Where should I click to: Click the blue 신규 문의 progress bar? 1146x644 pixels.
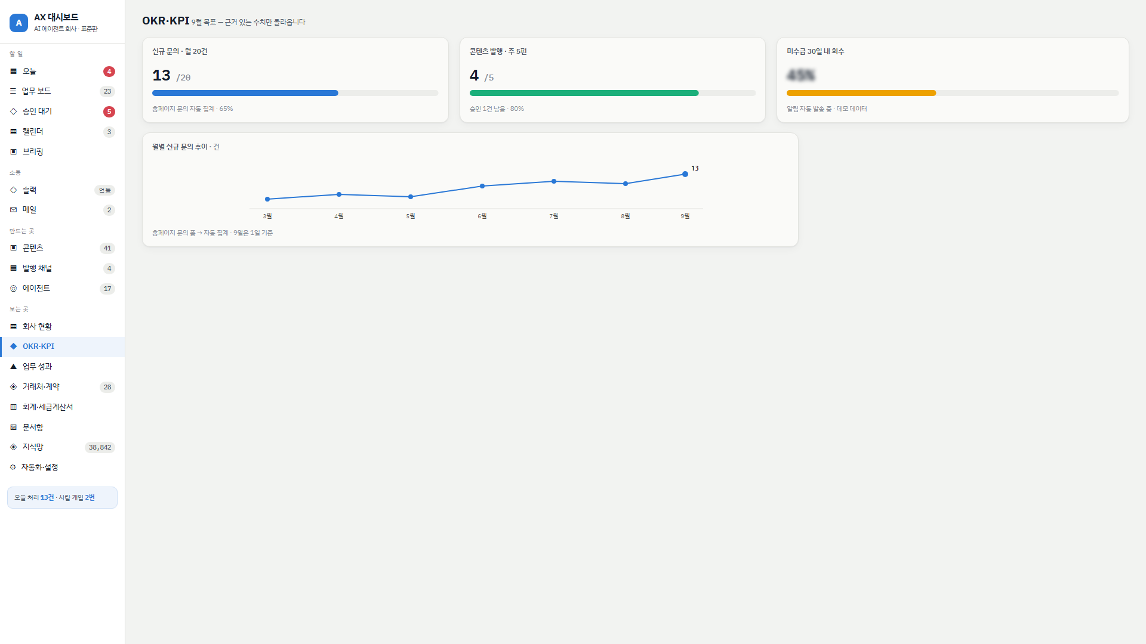click(x=295, y=93)
